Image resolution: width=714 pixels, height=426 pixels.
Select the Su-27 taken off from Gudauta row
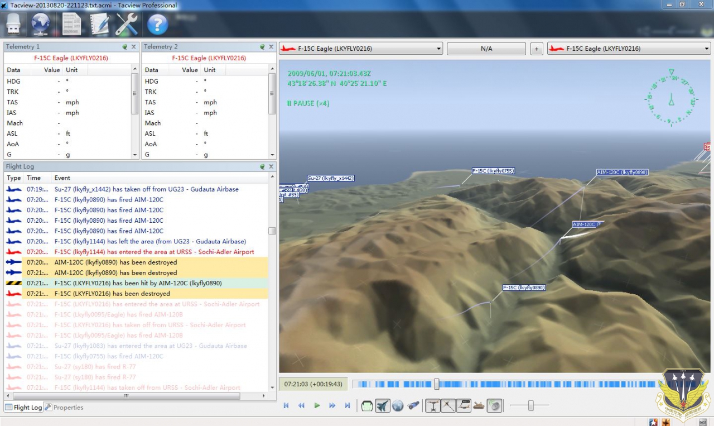pyautogui.click(x=136, y=189)
